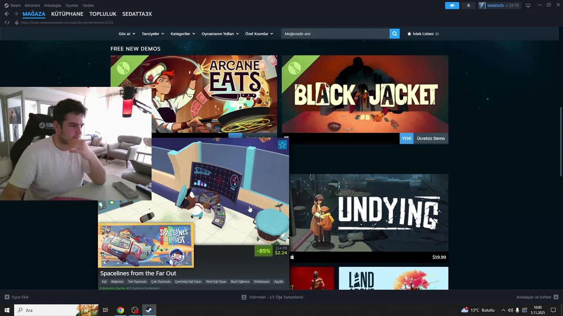The width and height of the screenshot is (563, 316).
Task: Open the Görünüm menu
Action: point(32,5)
